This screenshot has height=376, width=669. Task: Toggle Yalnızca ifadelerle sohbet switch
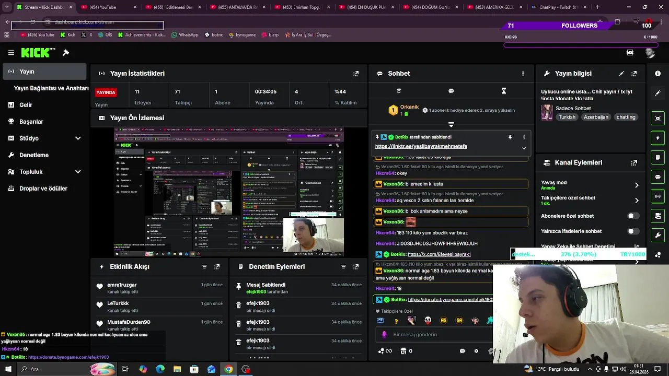[633, 231]
